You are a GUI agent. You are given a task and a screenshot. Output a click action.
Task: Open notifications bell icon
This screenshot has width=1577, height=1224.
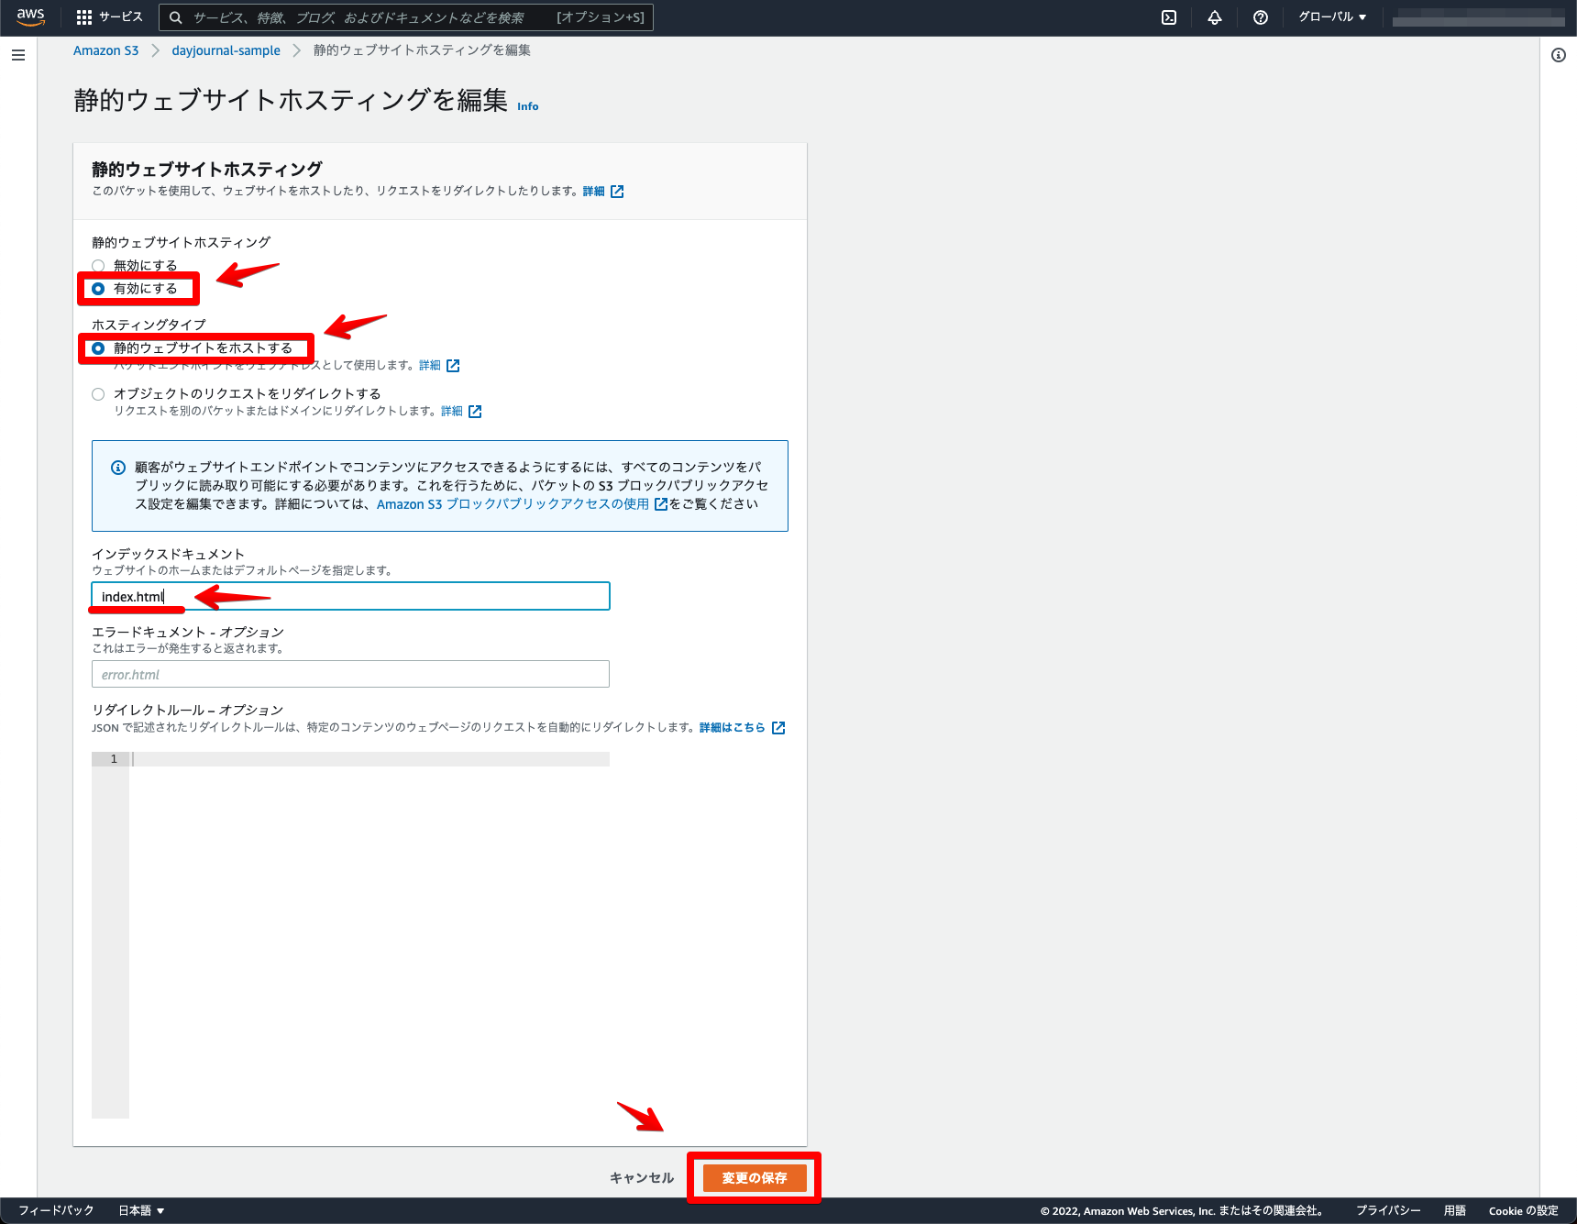[x=1215, y=17]
